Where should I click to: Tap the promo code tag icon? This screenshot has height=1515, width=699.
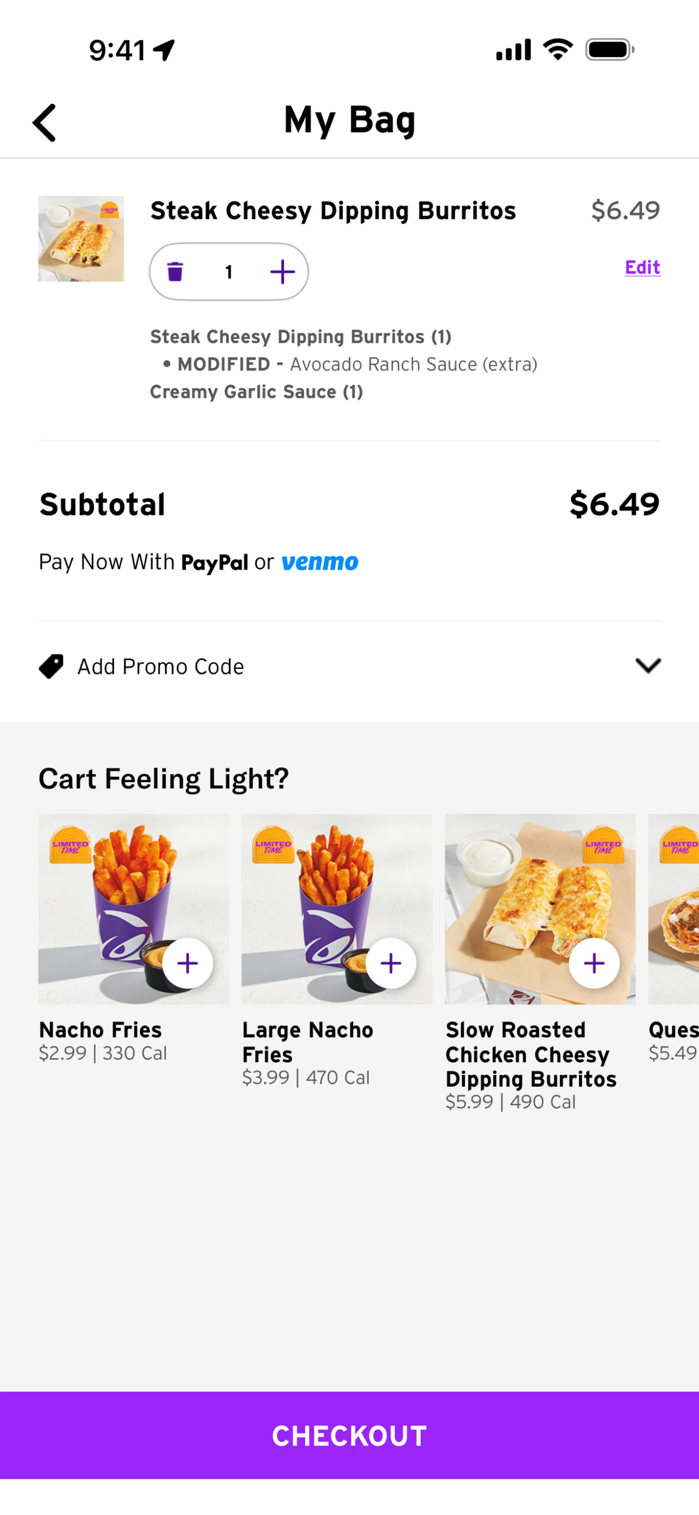(x=51, y=666)
